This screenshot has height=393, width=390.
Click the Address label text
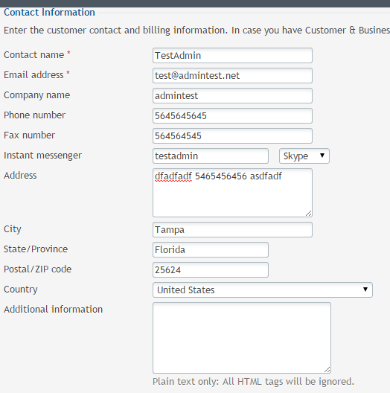click(x=20, y=176)
